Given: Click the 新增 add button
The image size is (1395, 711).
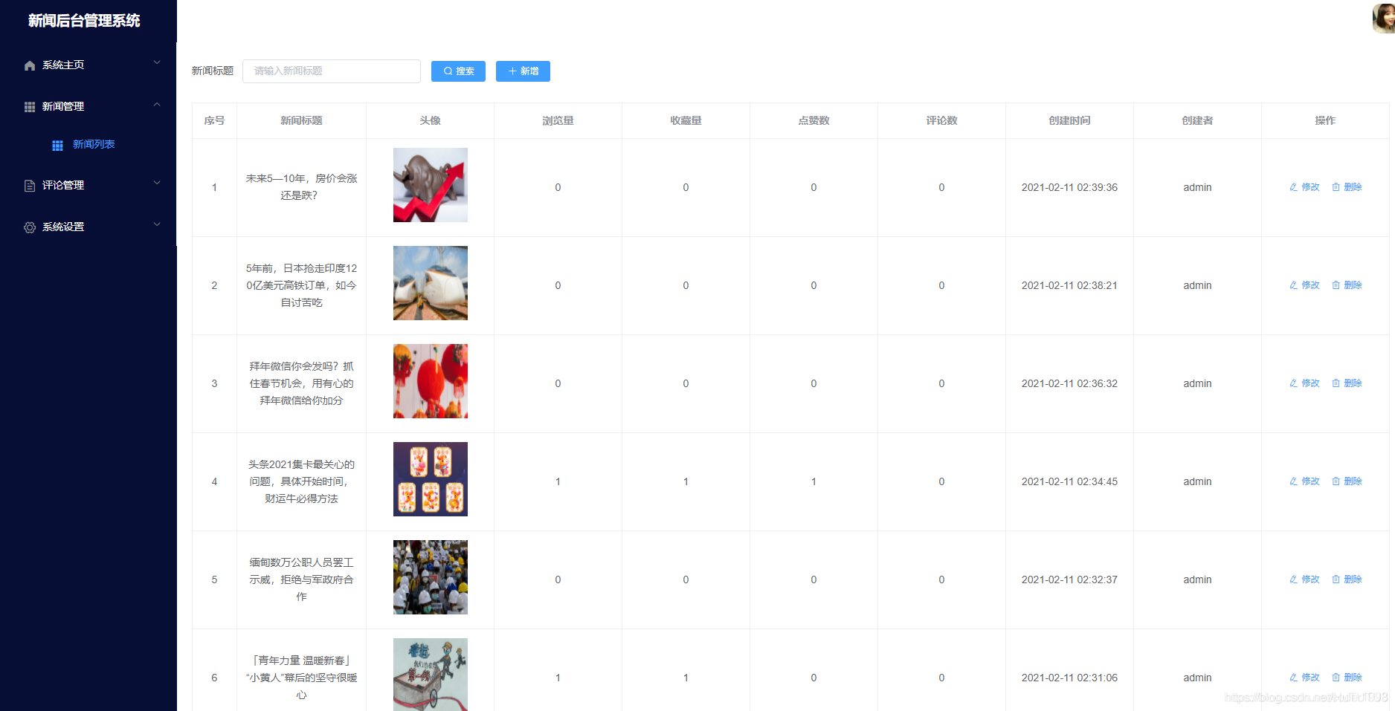Looking at the screenshot, I should pyautogui.click(x=523, y=71).
